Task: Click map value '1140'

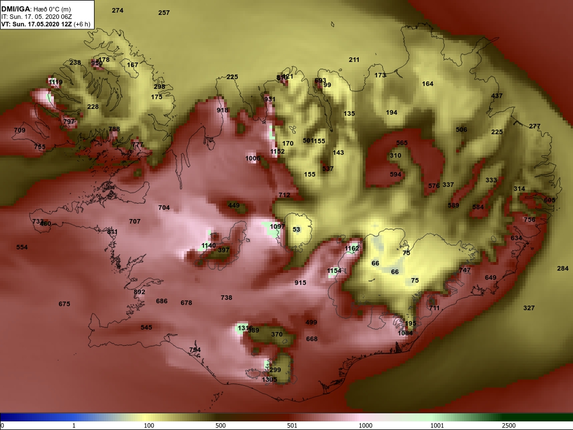Action: [x=209, y=246]
